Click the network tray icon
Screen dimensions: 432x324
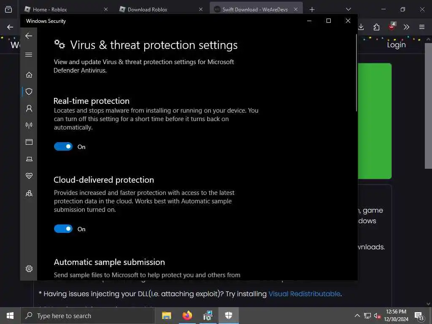click(367, 316)
